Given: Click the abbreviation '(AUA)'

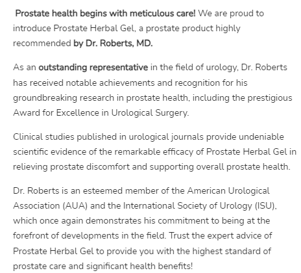Looking at the screenshot, I should click(x=75, y=205).
